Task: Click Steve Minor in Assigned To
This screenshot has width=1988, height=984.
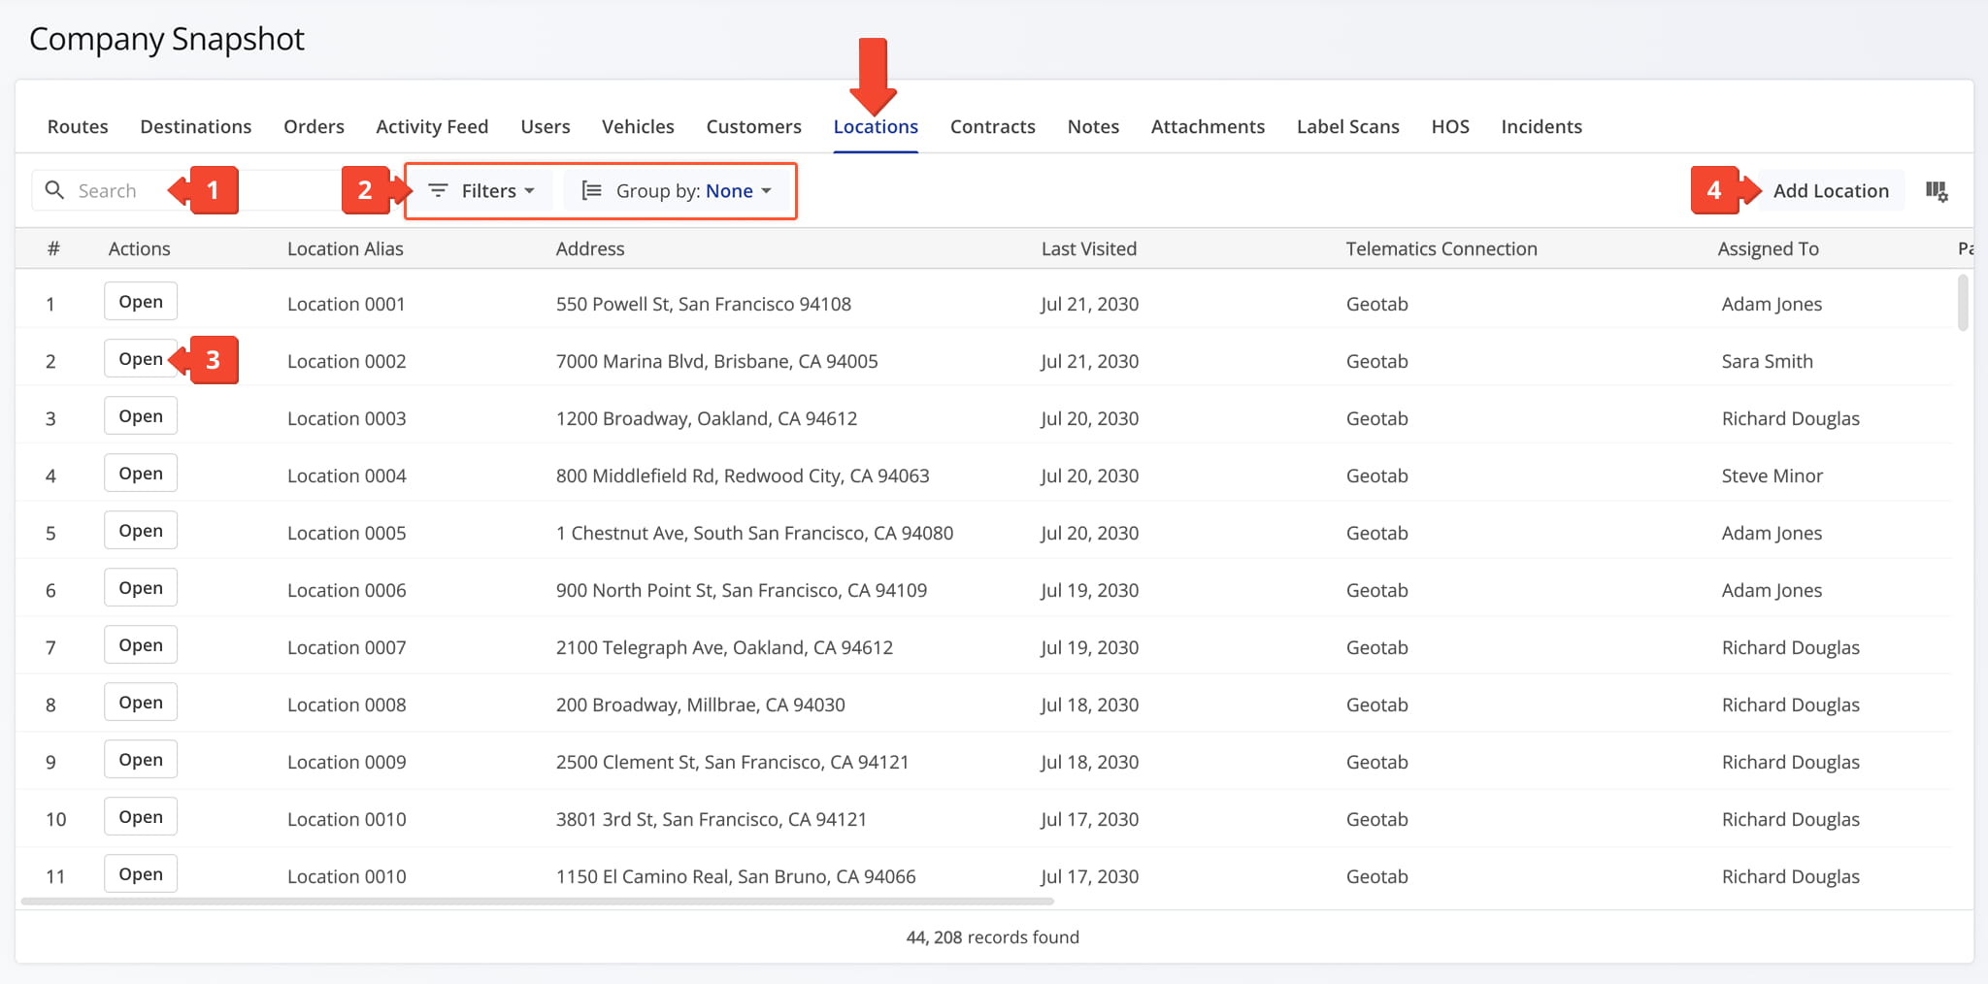Action: [x=1772, y=476]
